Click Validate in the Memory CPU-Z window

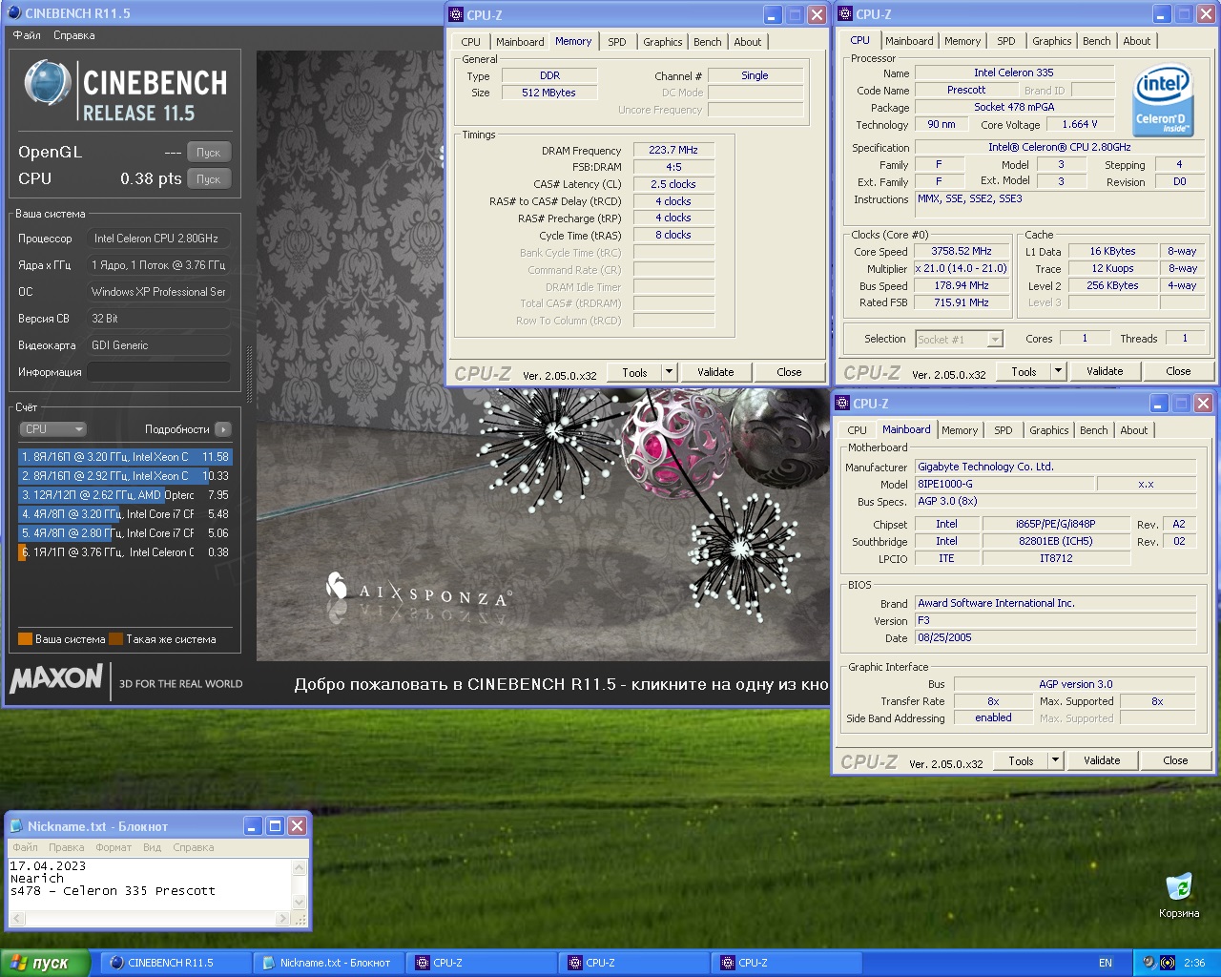tap(715, 372)
